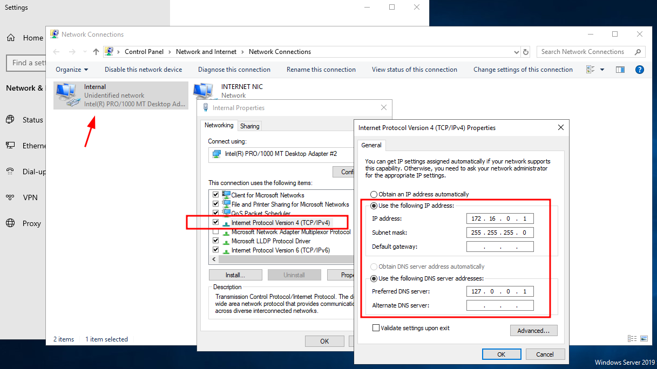Open the Organize dropdown menu
The image size is (657, 369).
72,70
